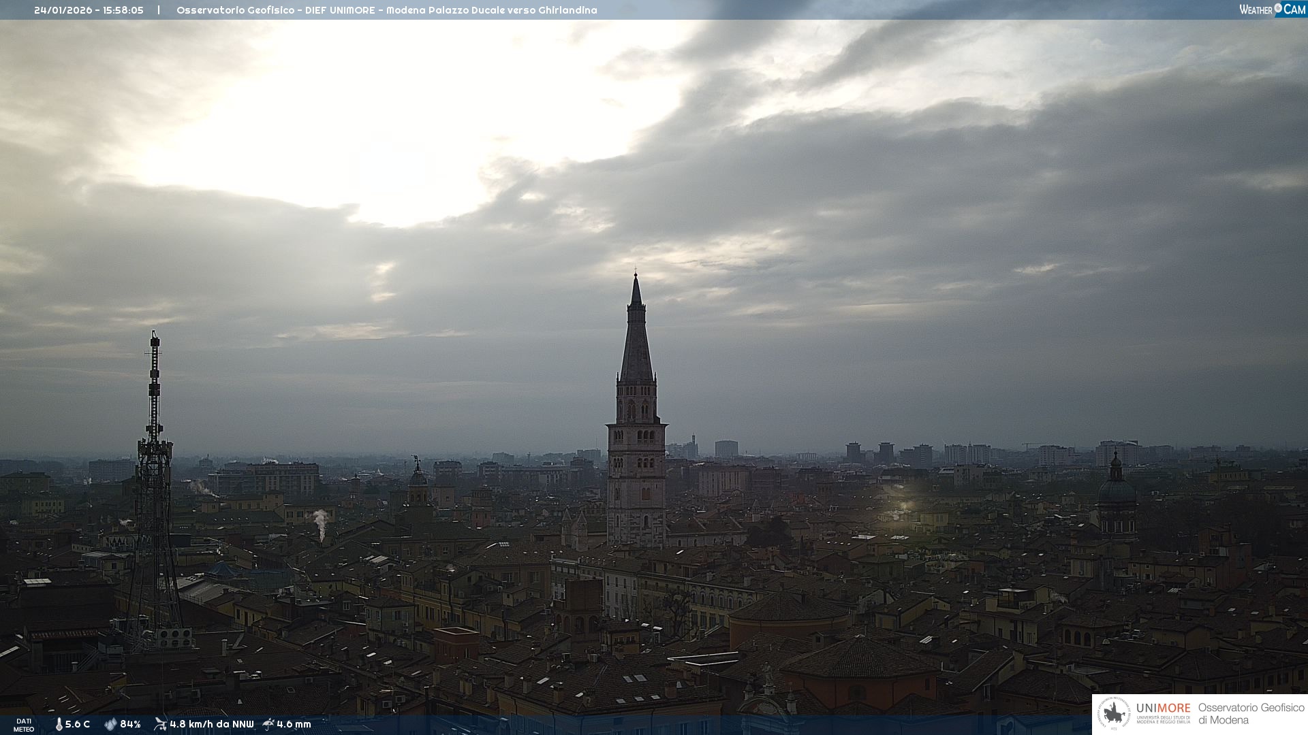Click the 24/01/2026 - 15:58:05 timestamp
Screen dimensions: 1308x735
[89, 10]
